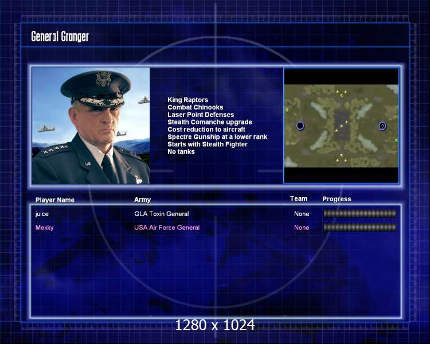Screen dimensions: 430x344
Task: Click Starts with Stealth Fighter line
Action: 208,144
